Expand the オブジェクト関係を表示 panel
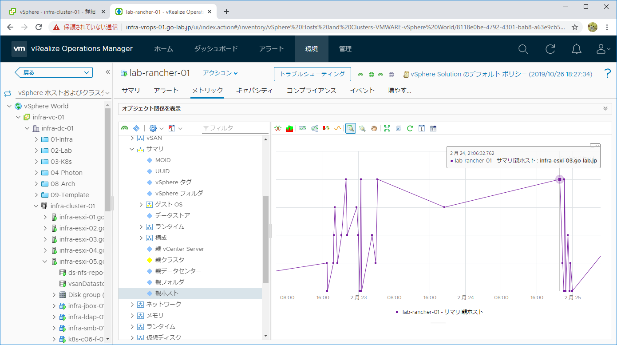Viewport: 617px width, 345px height. click(x=605, y=108)
